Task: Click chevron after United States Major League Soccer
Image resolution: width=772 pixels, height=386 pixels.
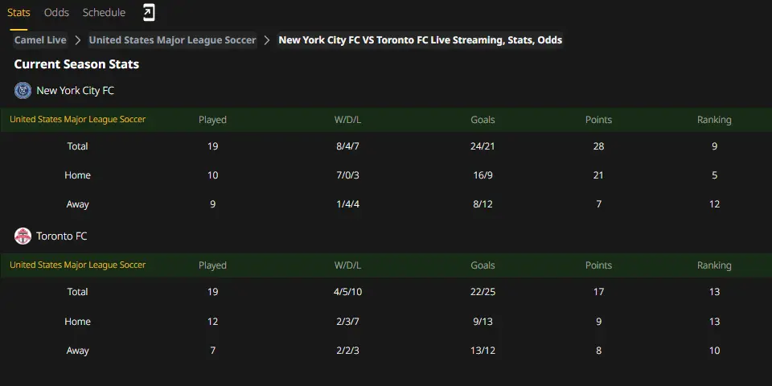Action: coord(267,40)
